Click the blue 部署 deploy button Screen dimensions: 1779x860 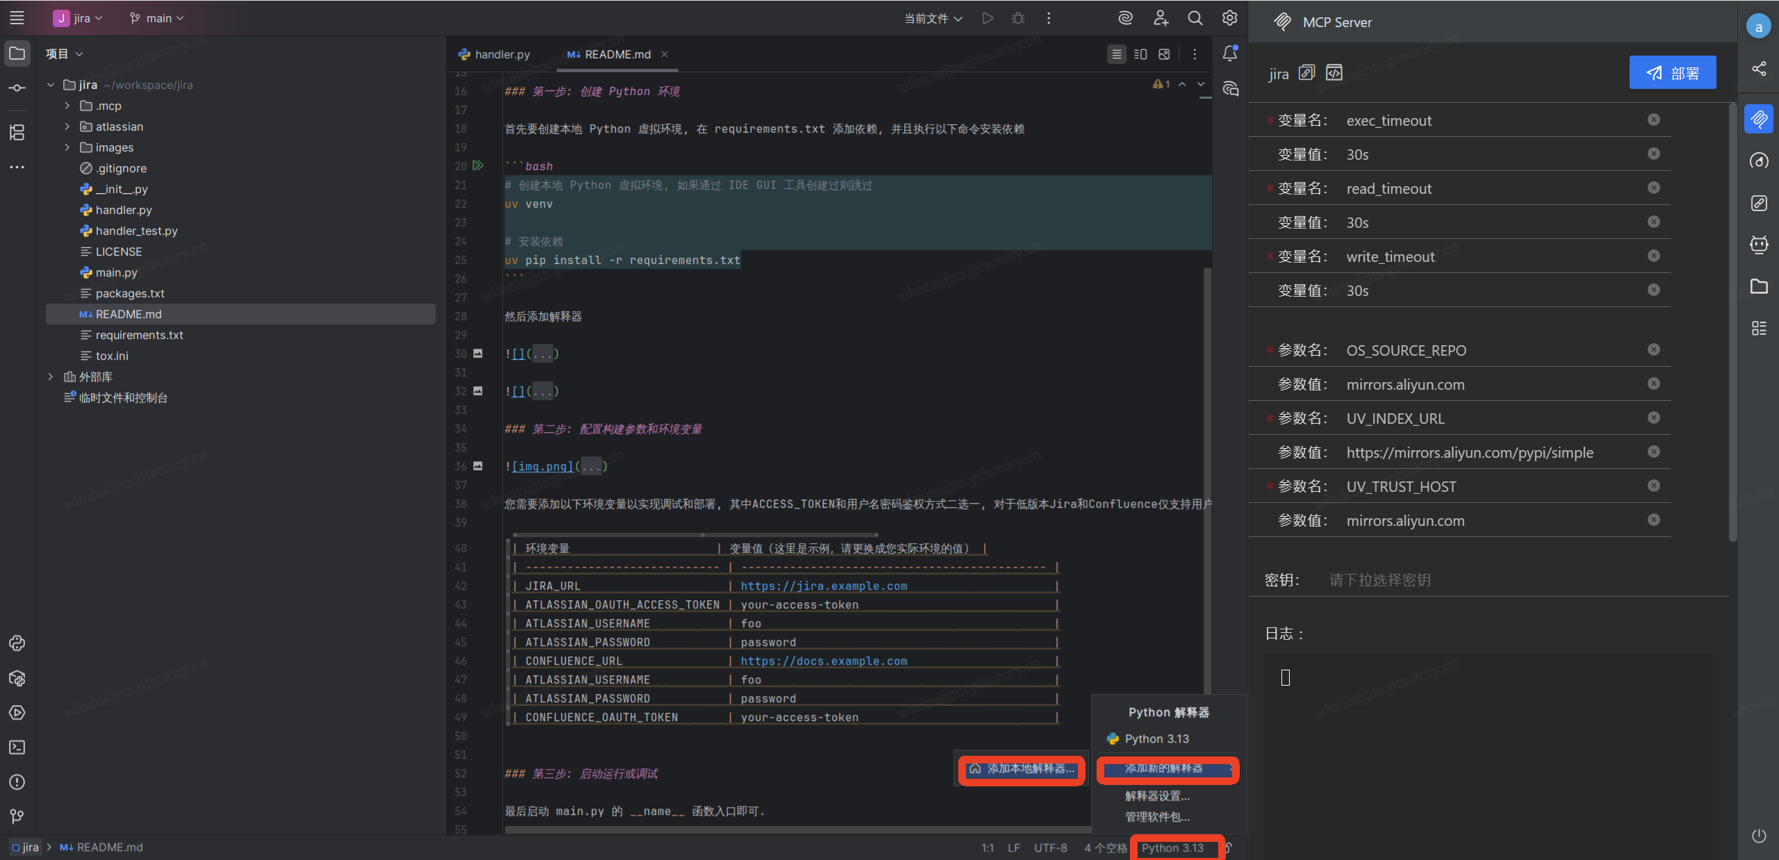1672,73
